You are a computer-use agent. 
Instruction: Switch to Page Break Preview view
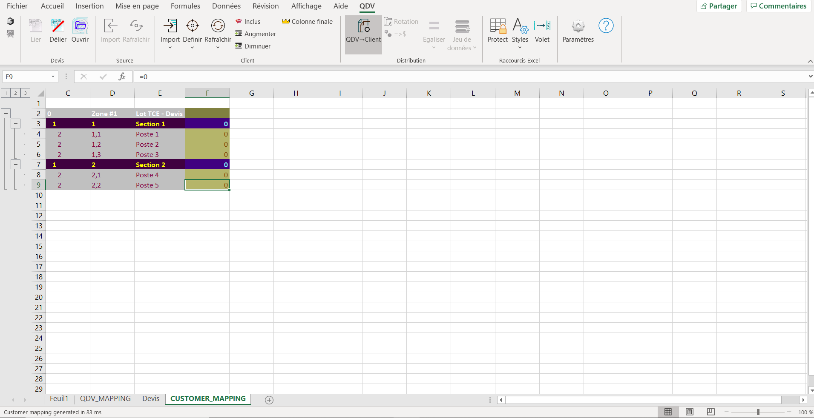pos(710,412)
